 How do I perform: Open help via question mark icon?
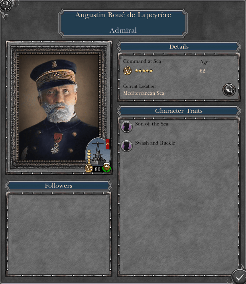(6, 6)
